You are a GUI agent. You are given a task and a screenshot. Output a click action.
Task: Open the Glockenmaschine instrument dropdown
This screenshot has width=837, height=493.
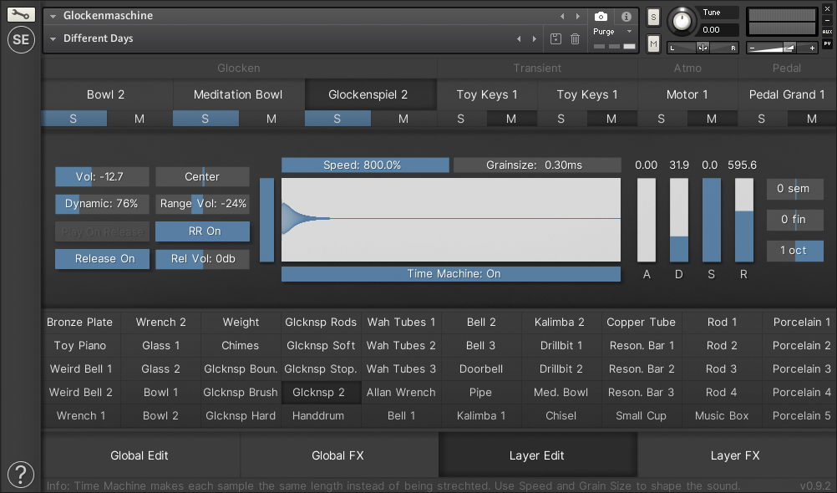(x=53, y=16)
